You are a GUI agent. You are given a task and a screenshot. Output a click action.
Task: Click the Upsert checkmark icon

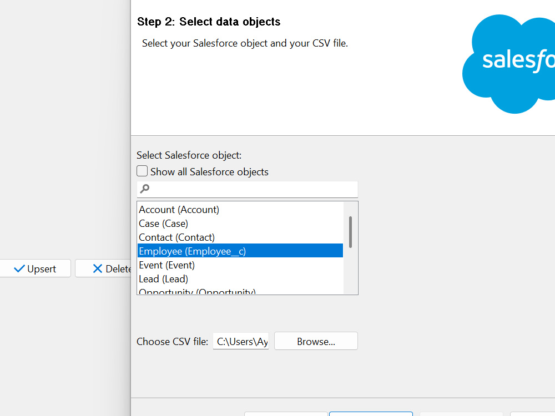(19, 269)
